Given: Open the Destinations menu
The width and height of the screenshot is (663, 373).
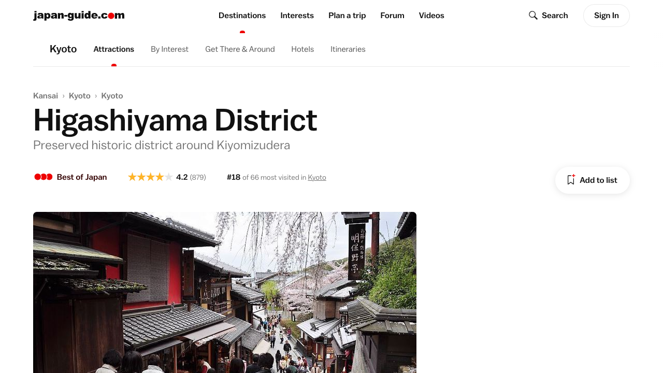Looking at the screenshot, I should pyautogui.click(x=242, y=16).
